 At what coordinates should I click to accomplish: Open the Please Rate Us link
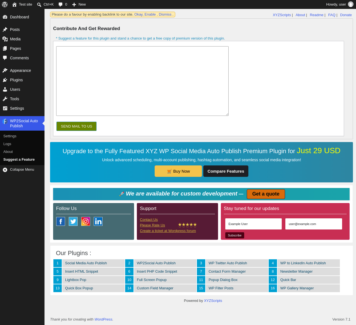pyautogui.click(x=152, y=225)
